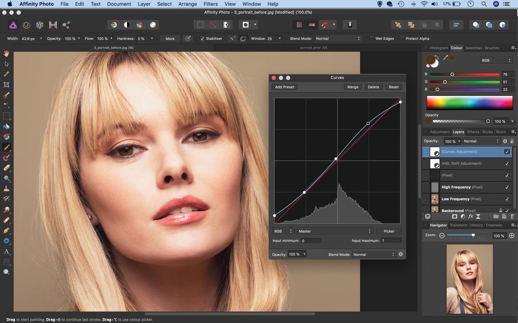This screenshot has height=323, width=518.
Task: Disable the Stabiliser checkbox
Action: [x=202, y=39]
